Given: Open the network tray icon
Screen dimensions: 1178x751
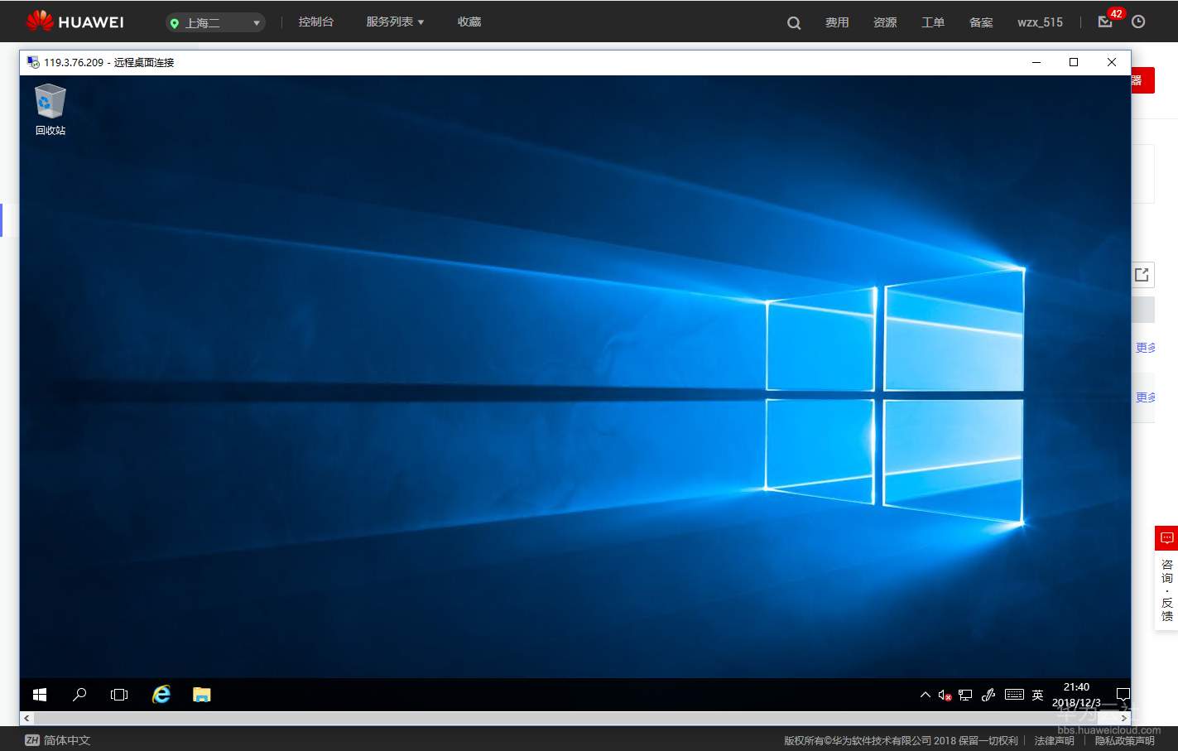Looking at the screenshot, I should pos(965,696).
